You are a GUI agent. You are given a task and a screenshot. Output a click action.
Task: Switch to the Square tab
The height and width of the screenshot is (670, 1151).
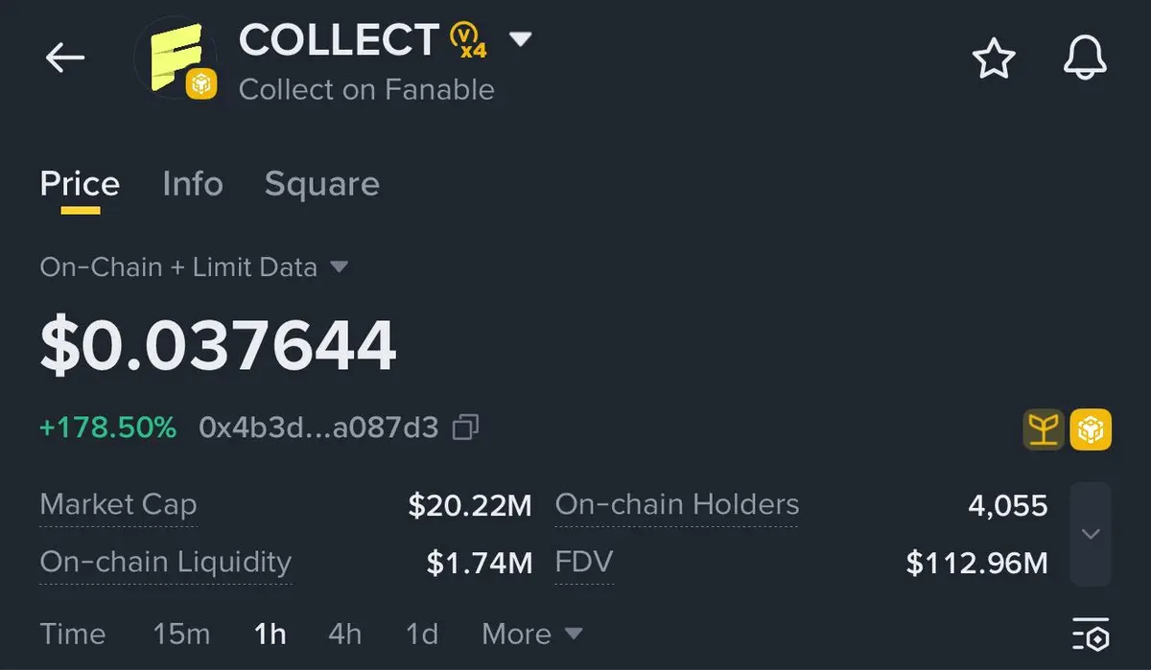[322, 184]
